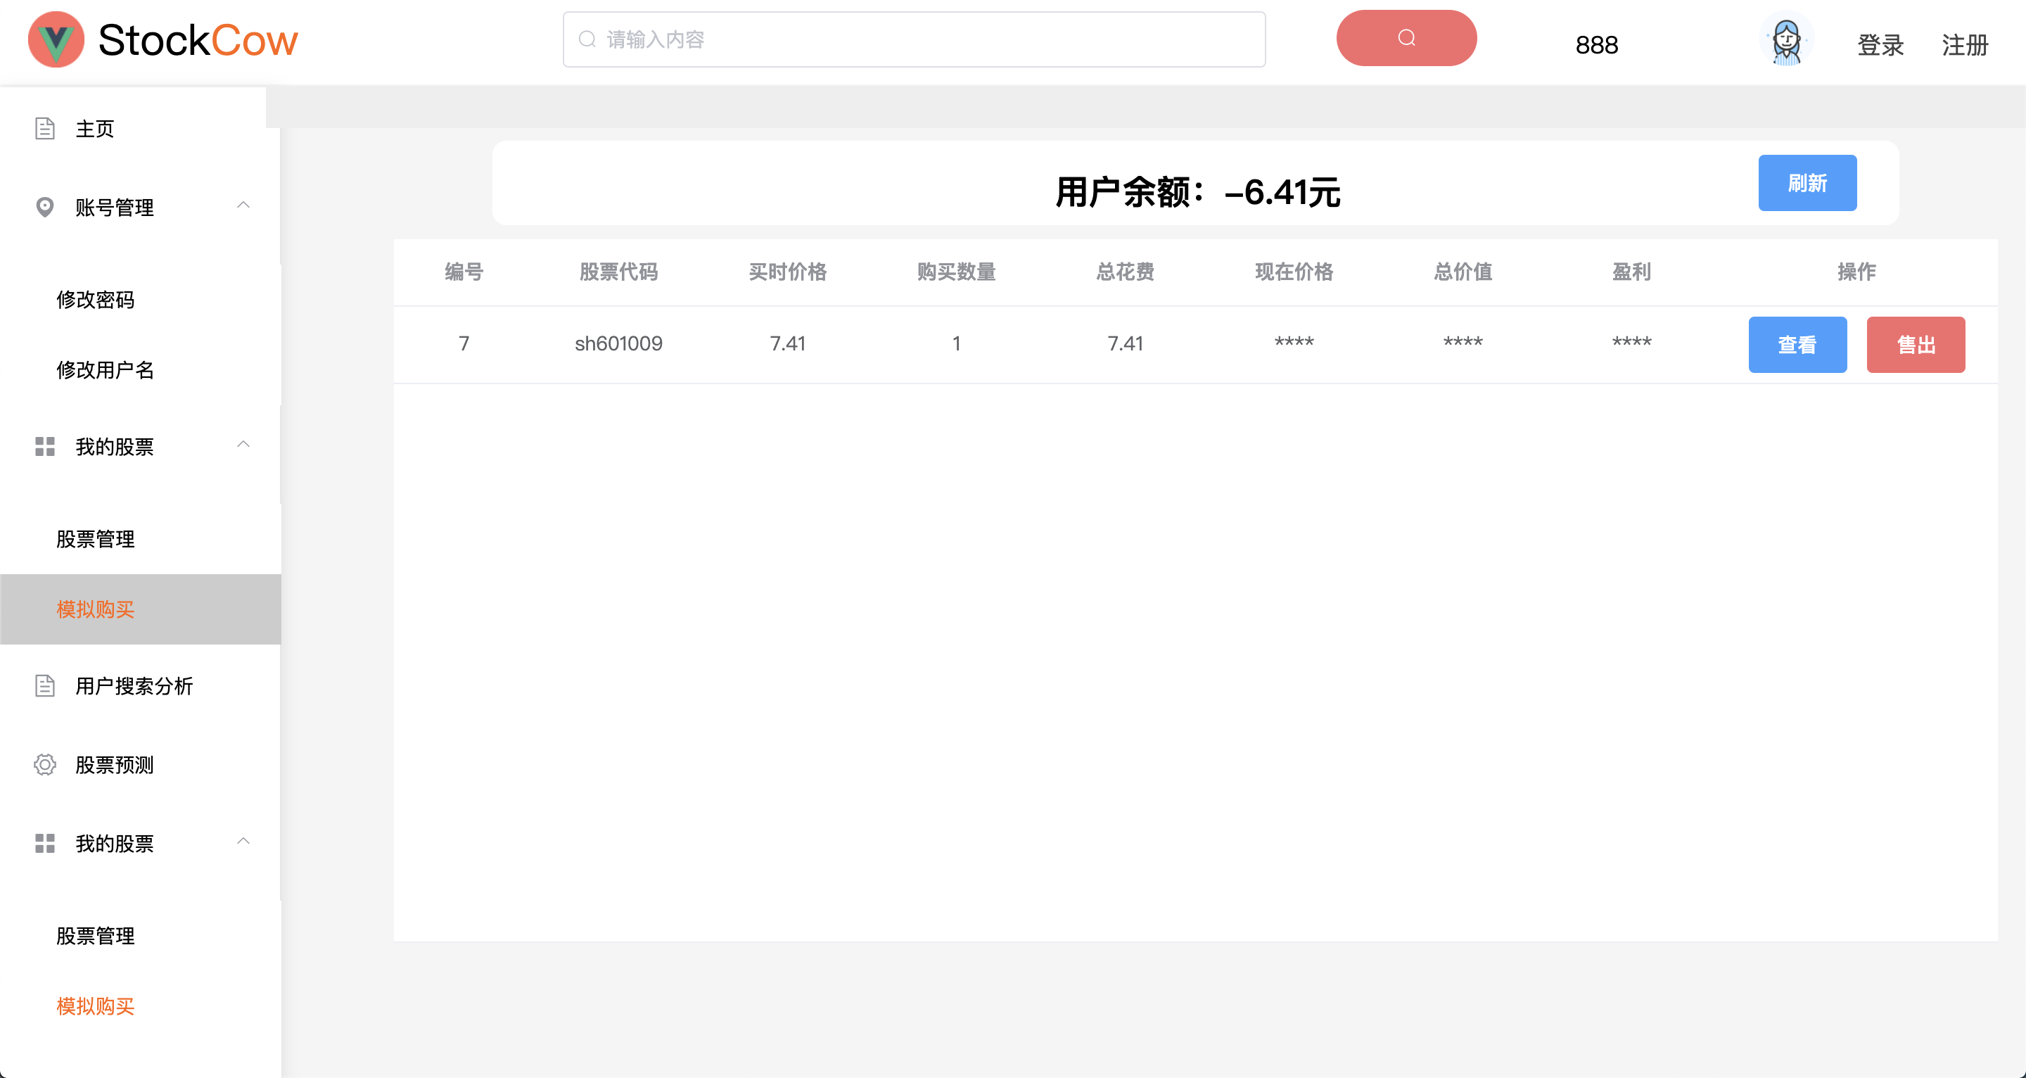
Task: Click 查看 for stock sh601009
Action: [x=1797, y=344]
